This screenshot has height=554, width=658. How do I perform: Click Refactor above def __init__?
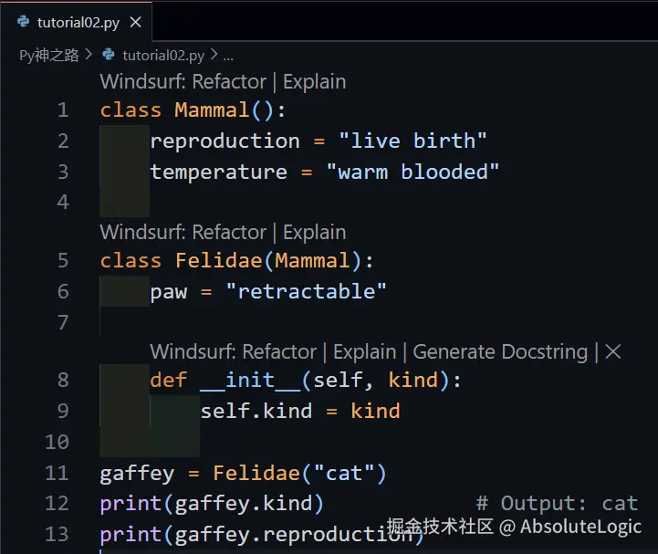(279, 351)
